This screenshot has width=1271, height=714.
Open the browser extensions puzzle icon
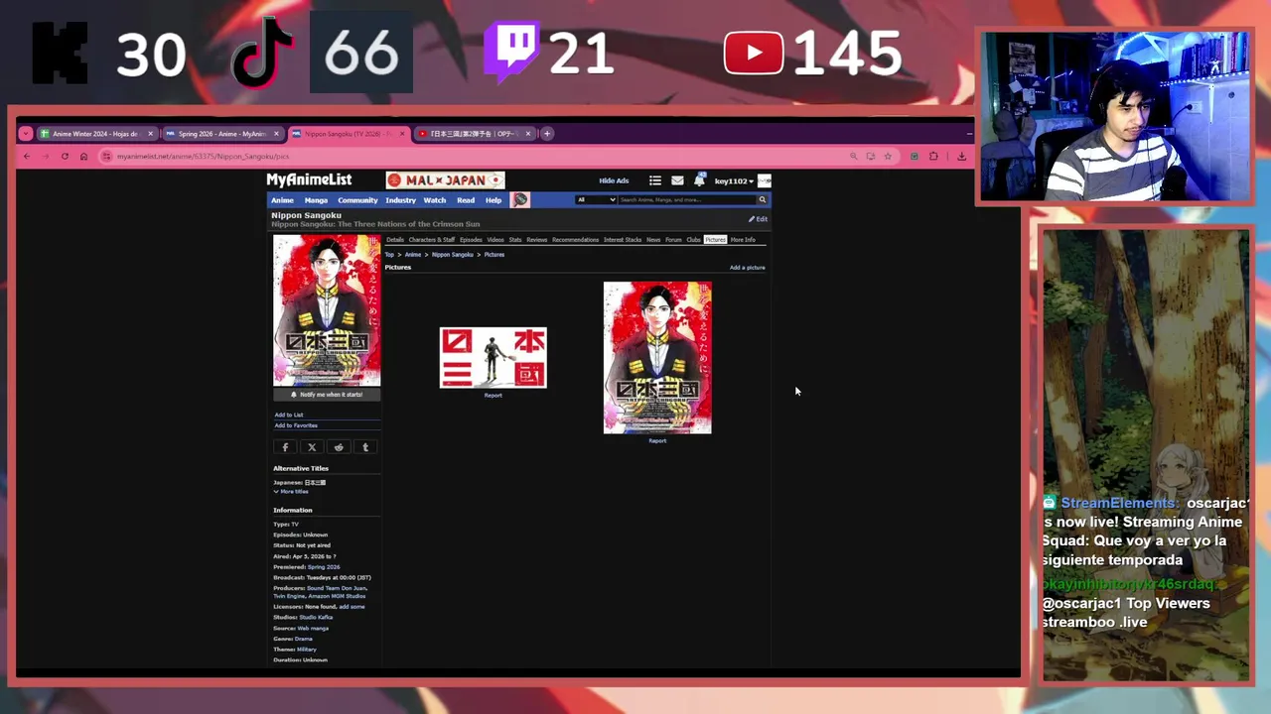(933, 156)
